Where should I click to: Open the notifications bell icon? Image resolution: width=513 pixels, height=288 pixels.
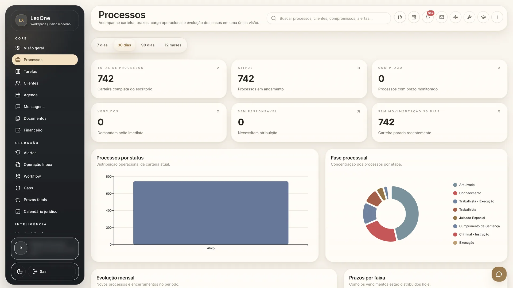428,17
